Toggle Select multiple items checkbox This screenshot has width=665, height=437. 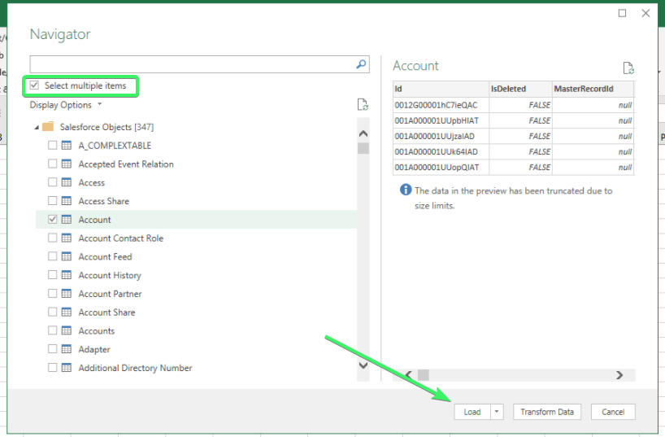pos(34,85)
